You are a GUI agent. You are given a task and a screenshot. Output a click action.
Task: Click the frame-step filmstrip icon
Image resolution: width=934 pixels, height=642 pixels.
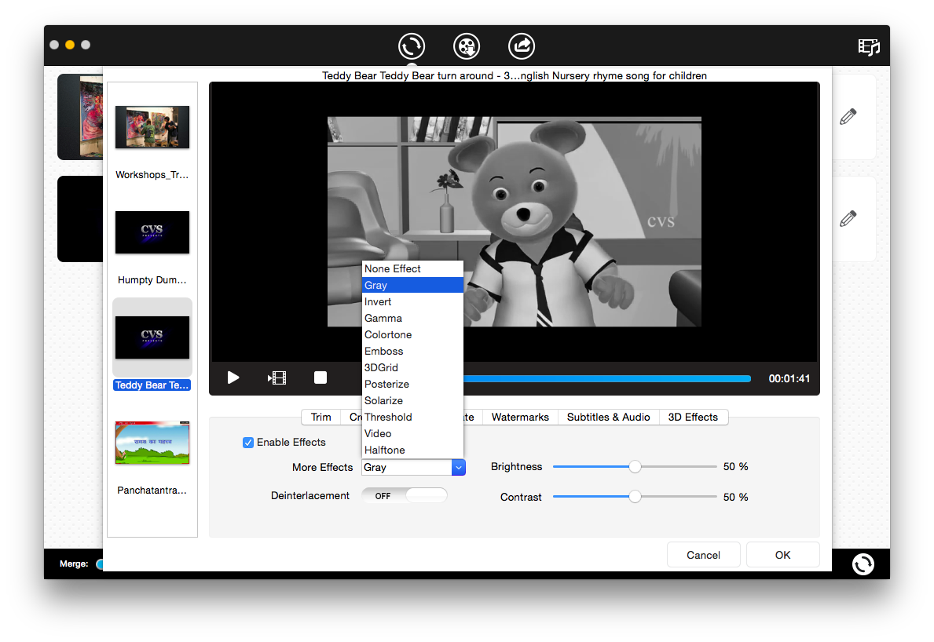pos(277,378)
